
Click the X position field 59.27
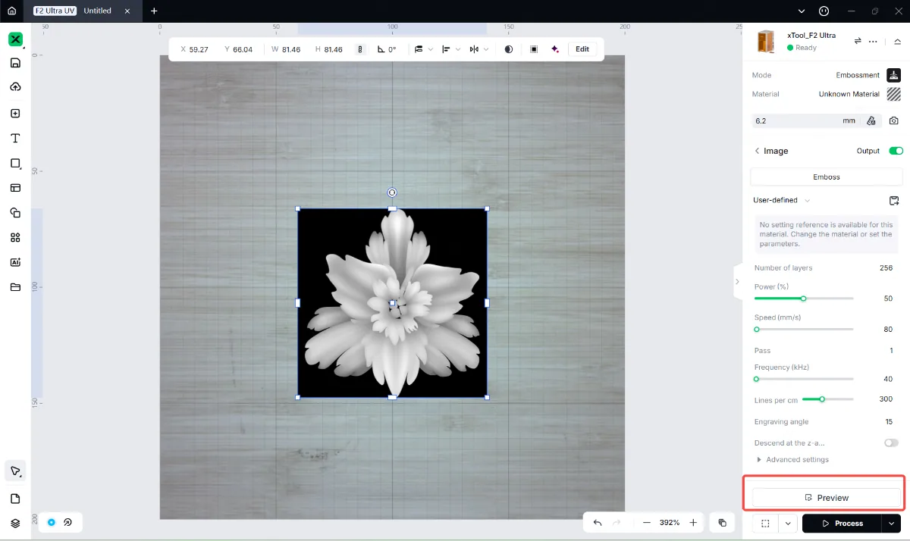[x=194, y=49]
